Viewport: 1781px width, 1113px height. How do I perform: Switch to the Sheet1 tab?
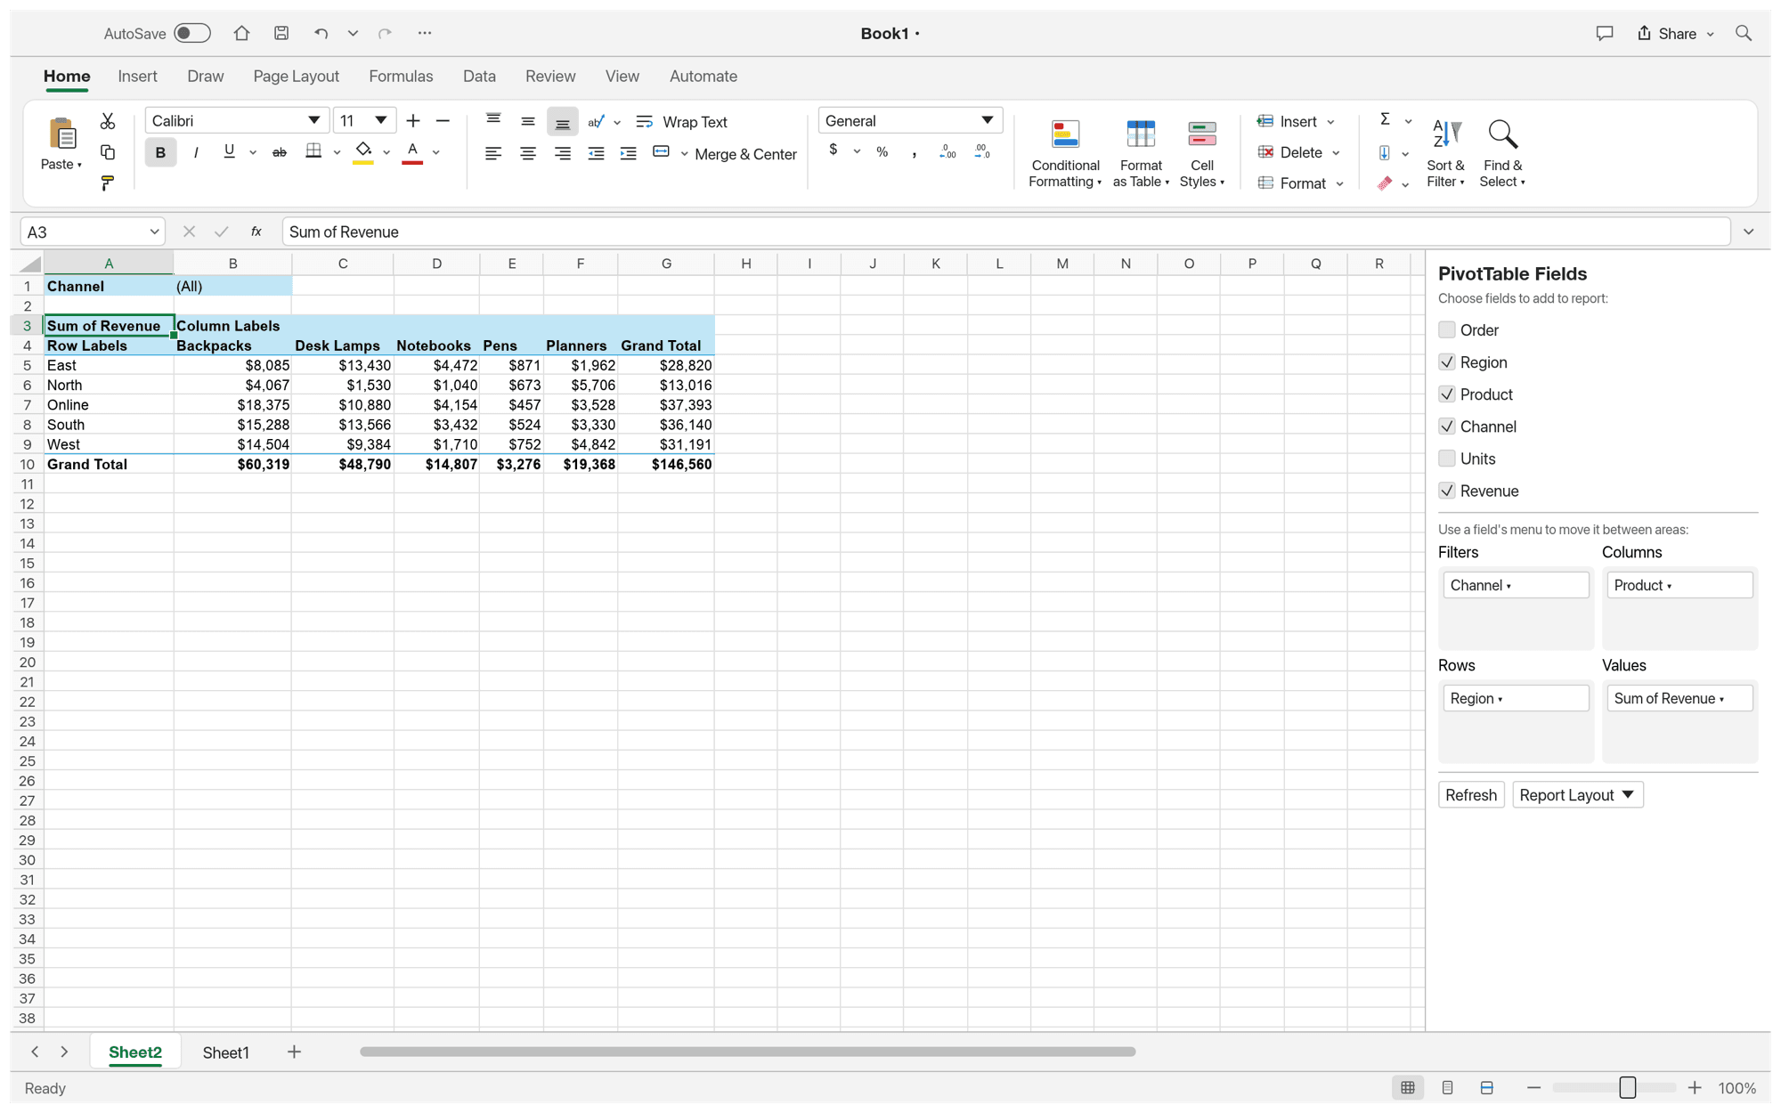(225, 1052)
